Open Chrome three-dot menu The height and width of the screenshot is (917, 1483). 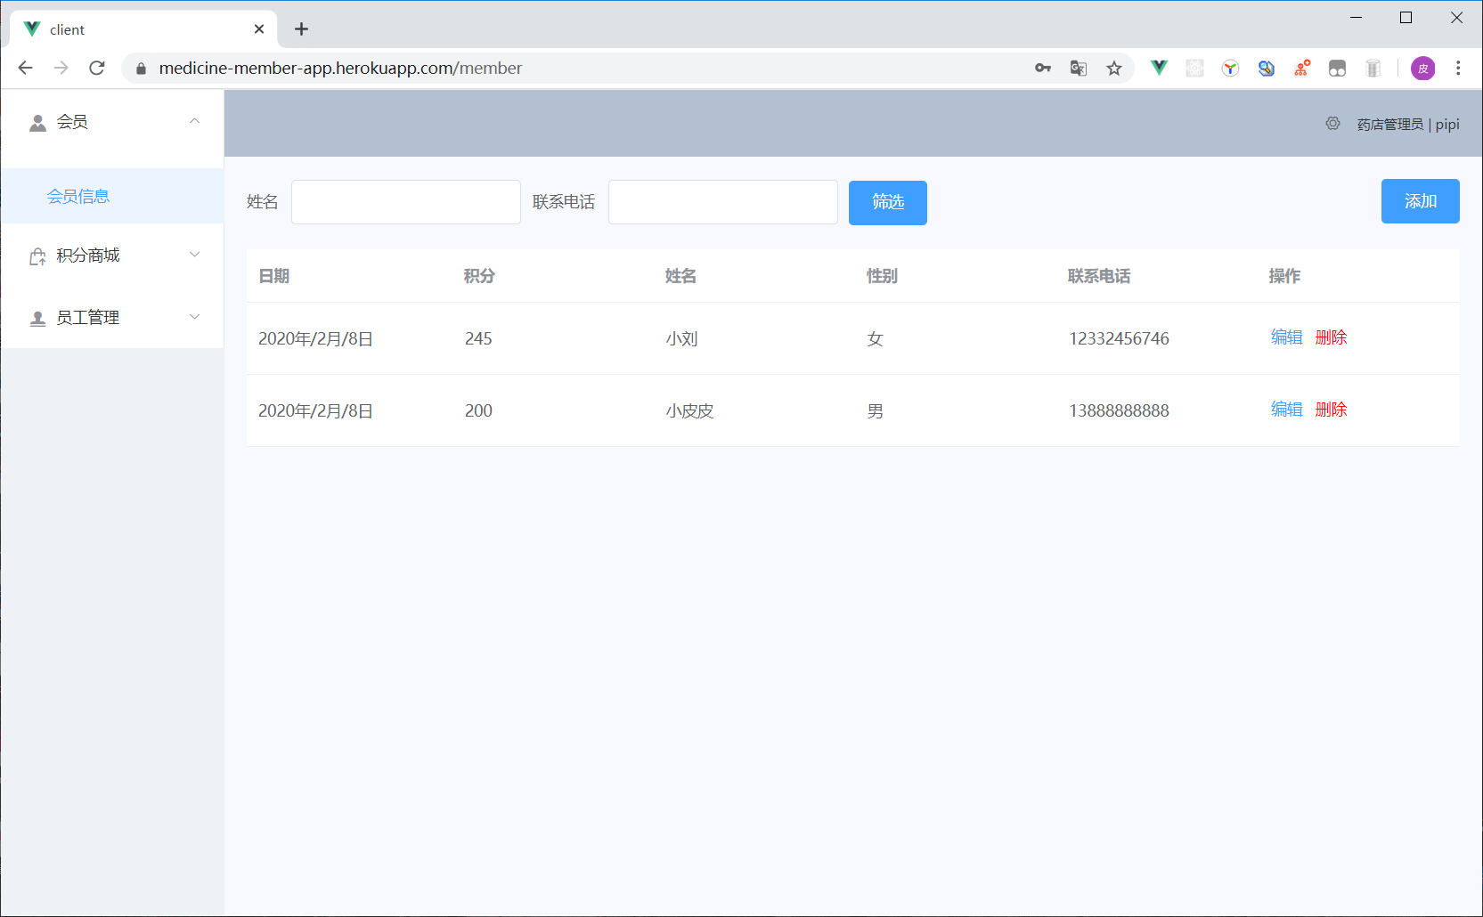click(1458, 68)
